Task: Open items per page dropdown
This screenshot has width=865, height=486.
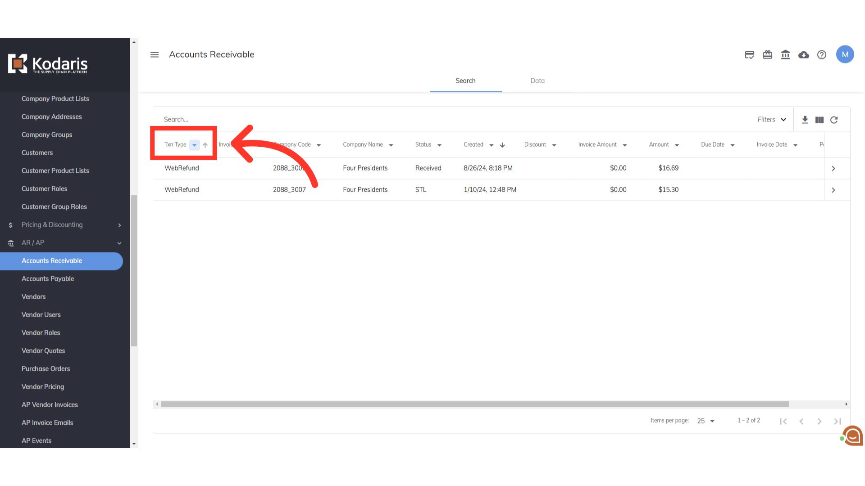Action: pos(706,421)
